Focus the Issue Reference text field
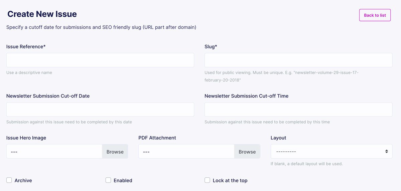 [100, 60]
